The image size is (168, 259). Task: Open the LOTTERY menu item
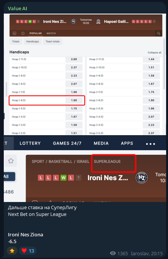click(30, 143)
